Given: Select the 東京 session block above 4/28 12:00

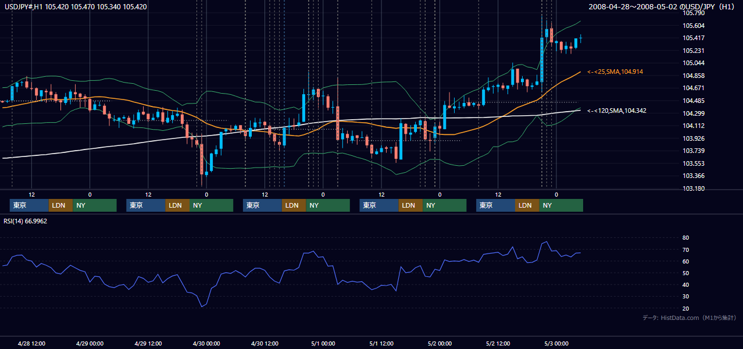Looking at the screenshot, I should [x=29, y=205].
